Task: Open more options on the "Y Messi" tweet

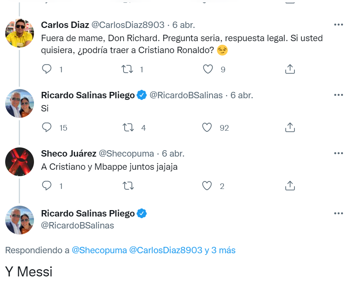Action: click(x=338, y=213)
